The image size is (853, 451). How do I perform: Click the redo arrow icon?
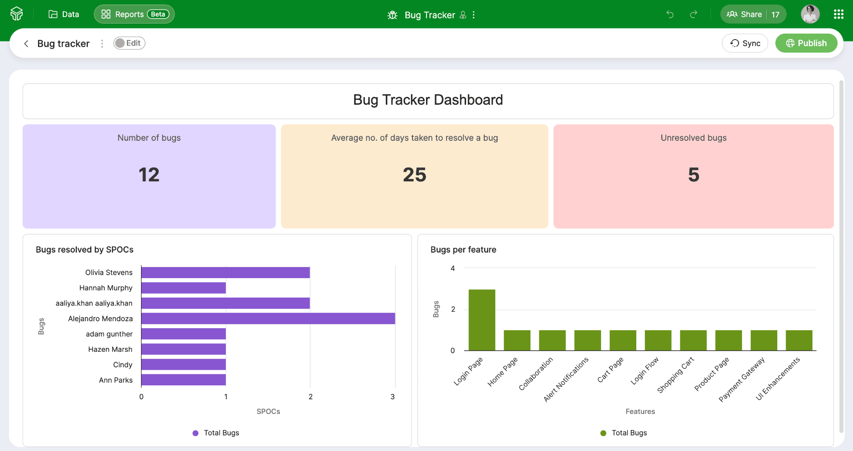[693, 14]
